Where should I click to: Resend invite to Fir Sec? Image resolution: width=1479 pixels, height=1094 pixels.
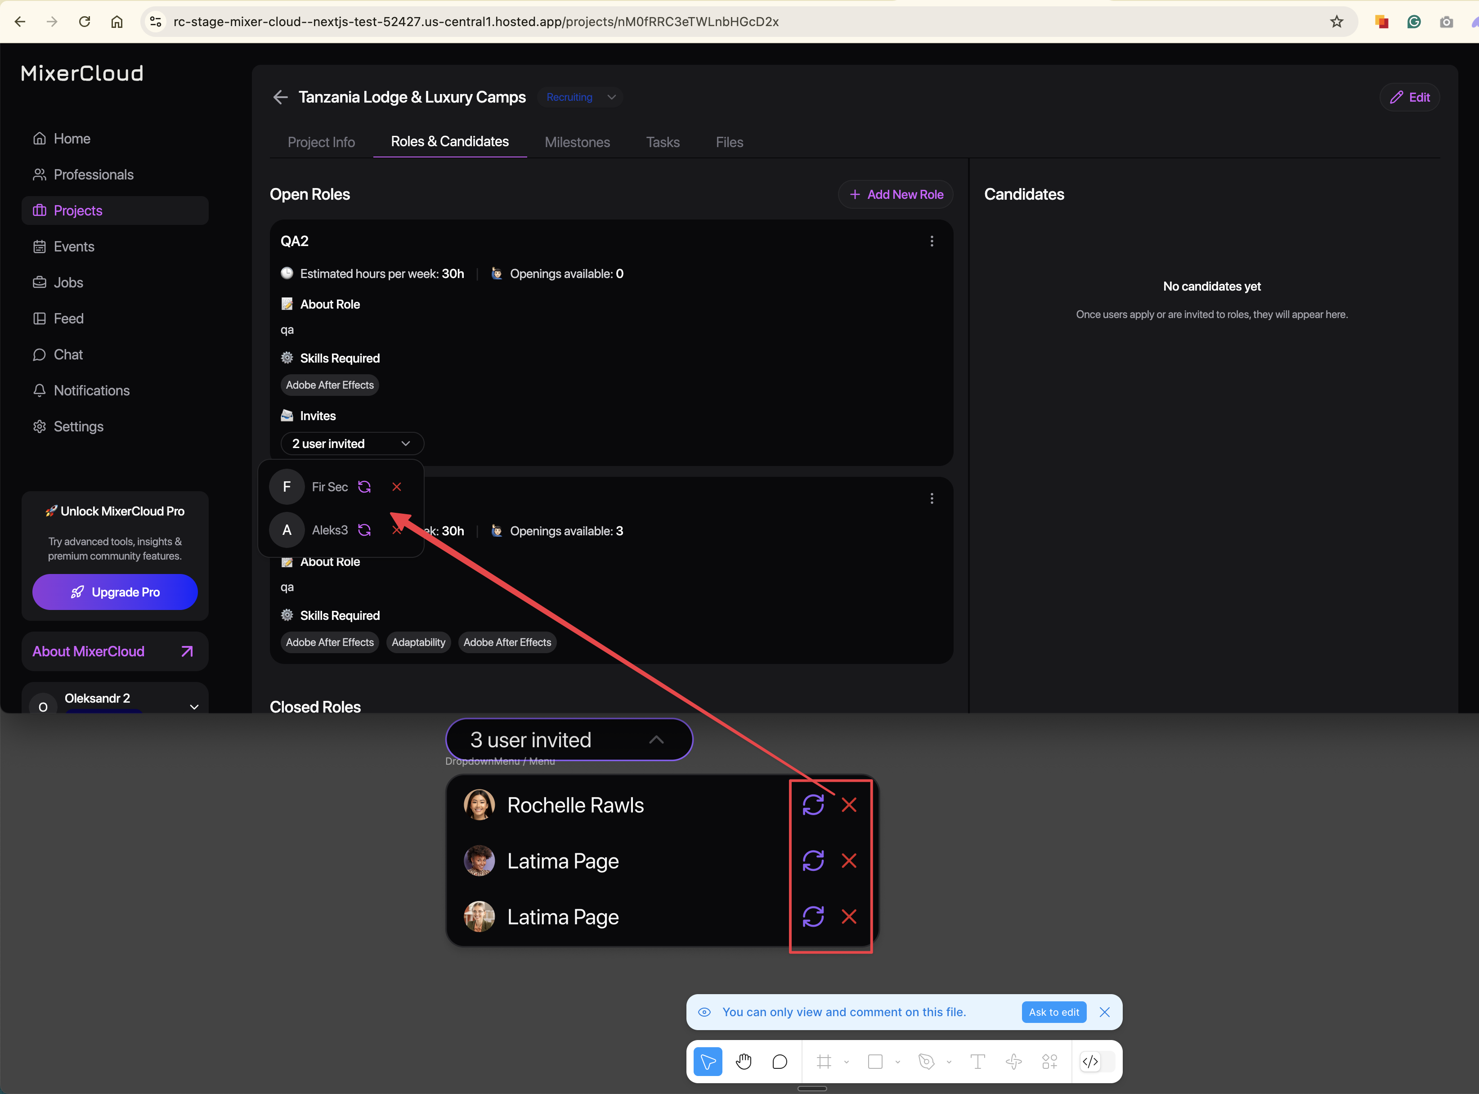click(364, 487)
